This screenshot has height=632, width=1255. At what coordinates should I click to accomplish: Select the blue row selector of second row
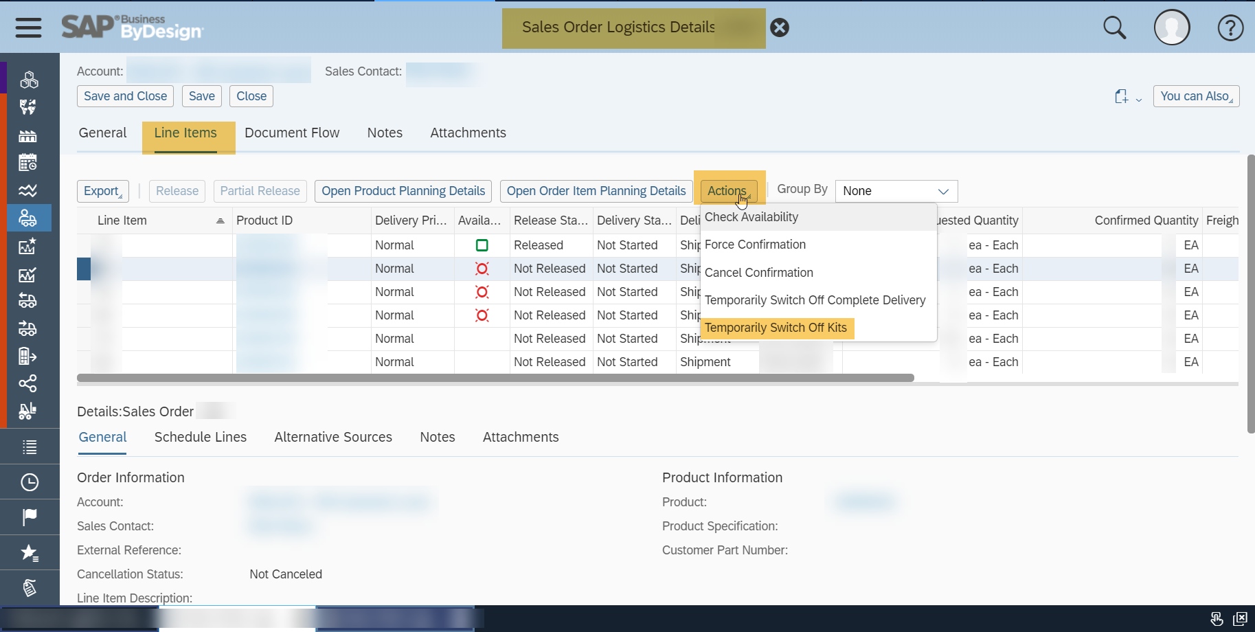84,269
